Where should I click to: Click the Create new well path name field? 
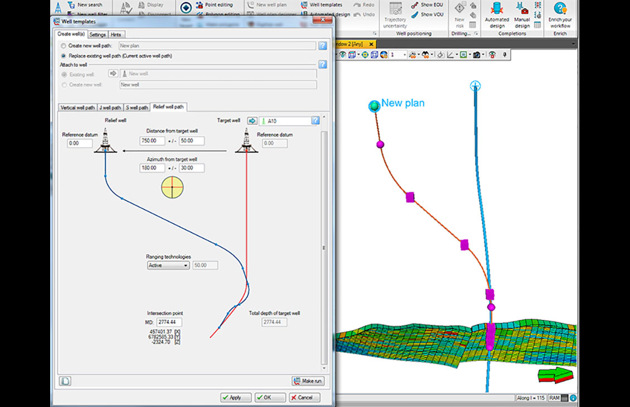point(217,46)
